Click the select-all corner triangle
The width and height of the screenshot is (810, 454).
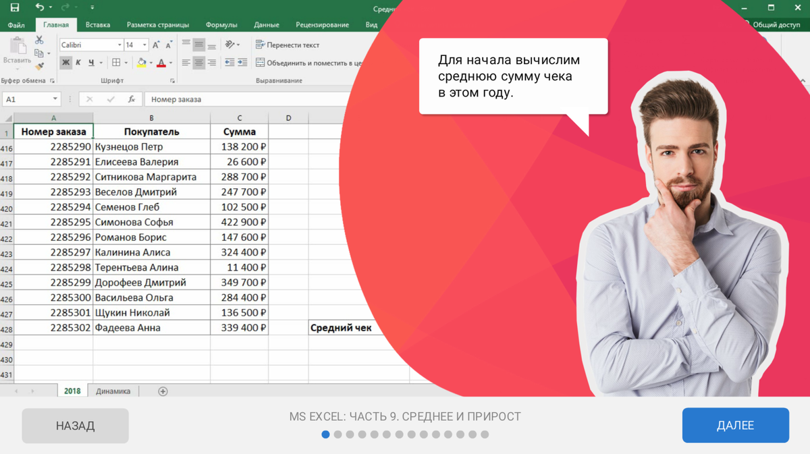point(7,118)
